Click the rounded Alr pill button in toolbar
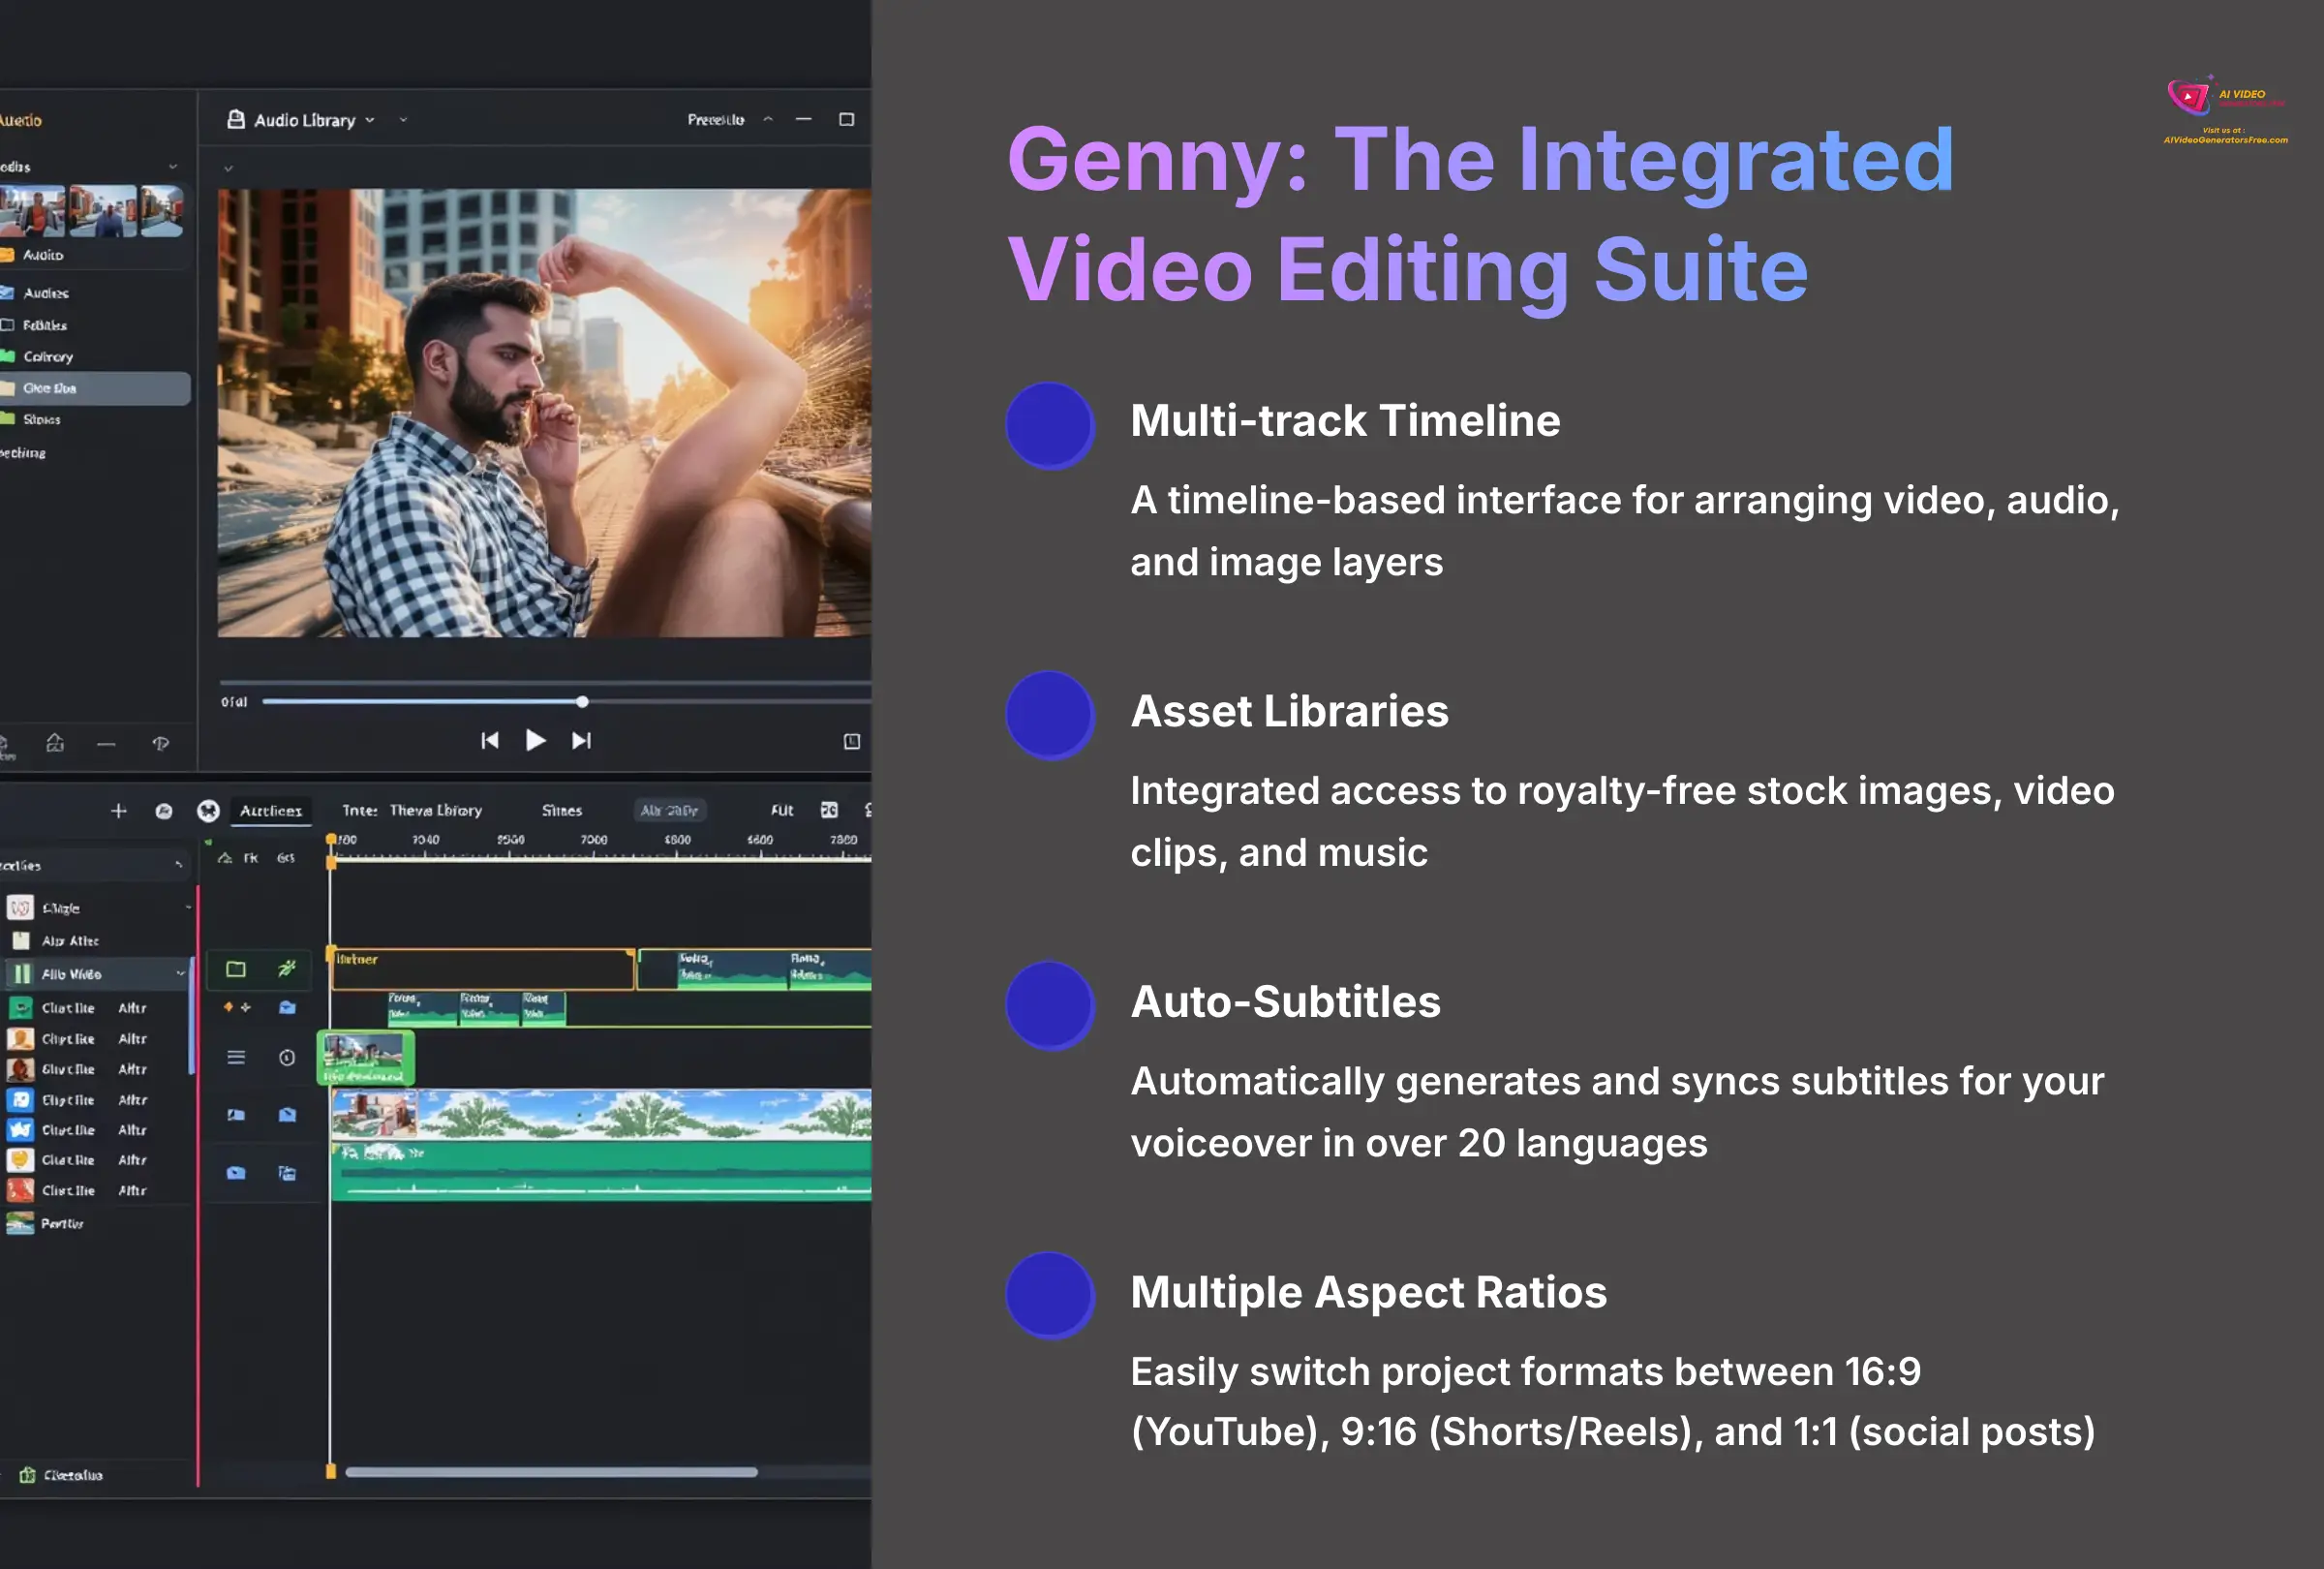Screen dimensions: 2324x1569 (670, 810)
